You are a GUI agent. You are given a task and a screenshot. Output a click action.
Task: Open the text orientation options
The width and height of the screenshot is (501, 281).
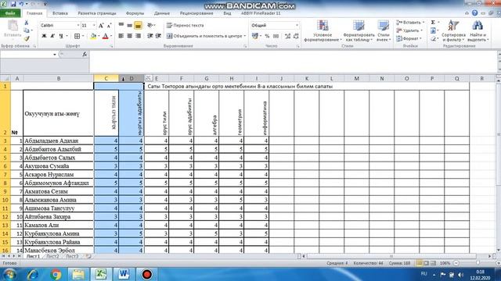[151, 25]
